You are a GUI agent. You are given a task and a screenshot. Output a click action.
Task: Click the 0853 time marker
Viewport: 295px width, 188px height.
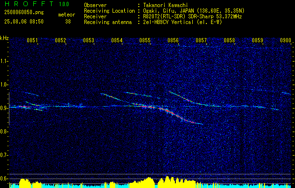(x=89, y=40)
